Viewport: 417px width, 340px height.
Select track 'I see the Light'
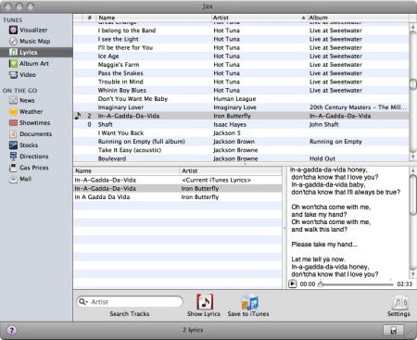[x=241, y=39]
